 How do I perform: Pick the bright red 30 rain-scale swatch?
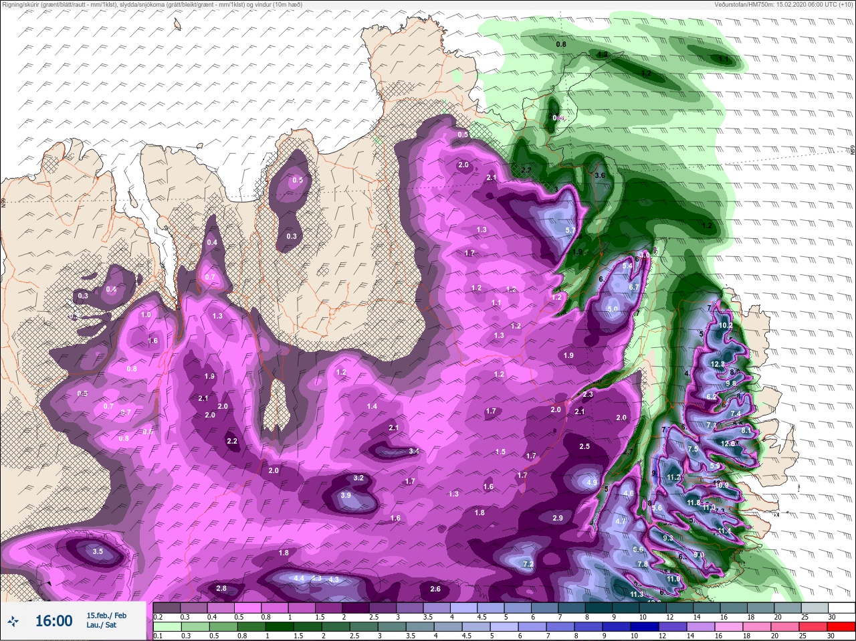[x=841, y=626]
